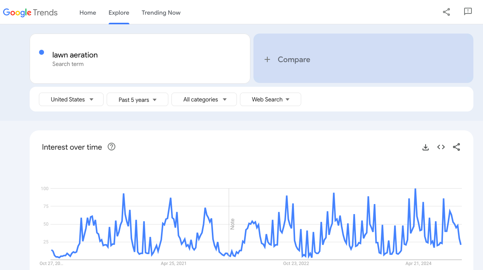Select the Explore tab

pyautogui.click(x=119, y=13)
